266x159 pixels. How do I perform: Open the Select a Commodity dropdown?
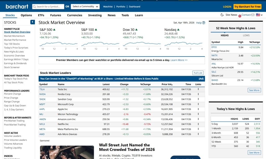point(85,6)
